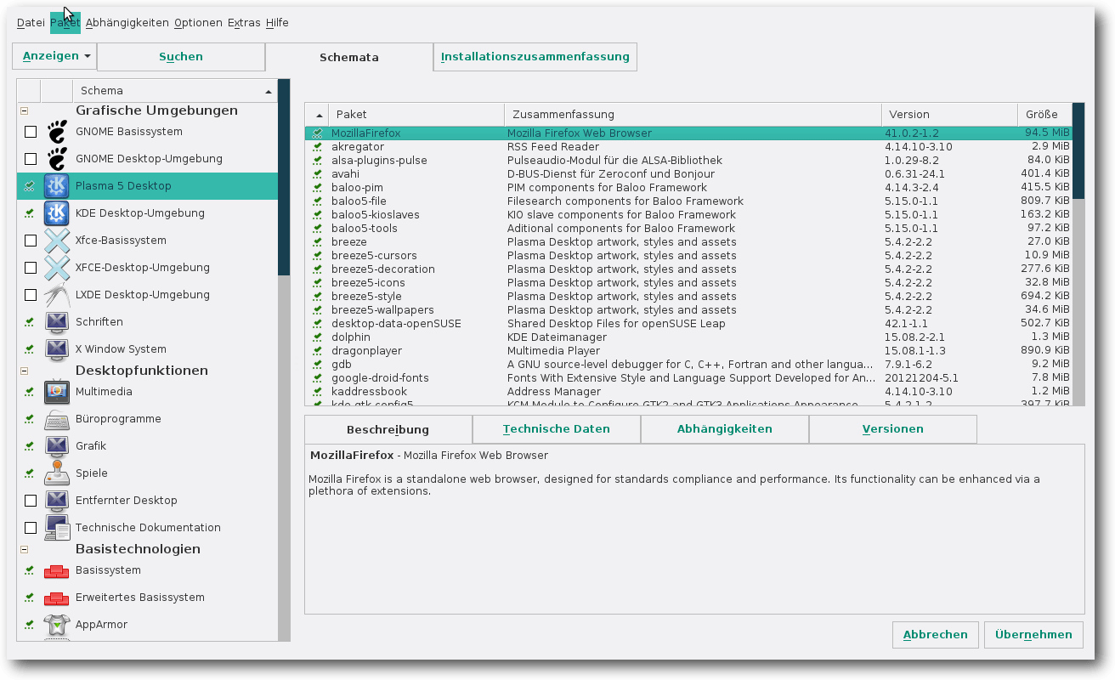Open the Datei menu
The width and height of the screenshot is (1115, 680).
click(x=31, y=23)
